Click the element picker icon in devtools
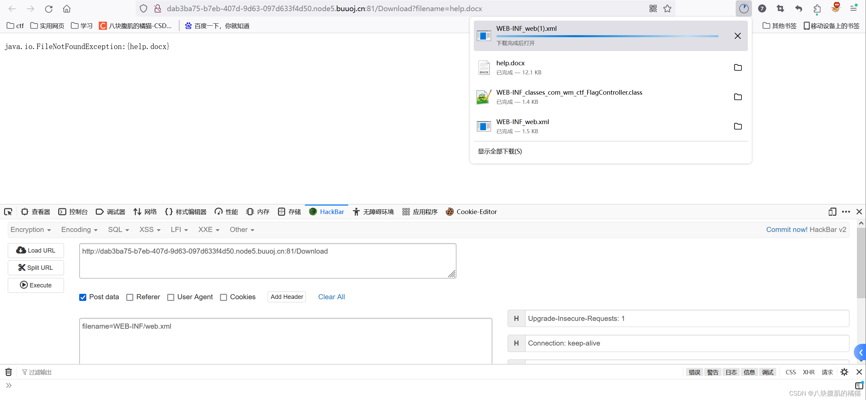This screenshot has width=866, height=400. pyautogui.click(x=8, y=212)
